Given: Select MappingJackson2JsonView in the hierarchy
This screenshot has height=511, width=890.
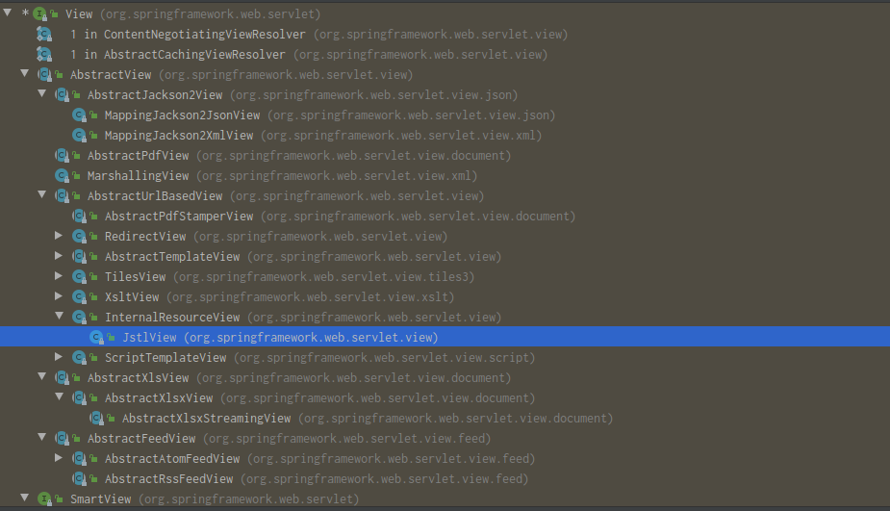Looking at the screenshot, I should (x=182, y=115).
